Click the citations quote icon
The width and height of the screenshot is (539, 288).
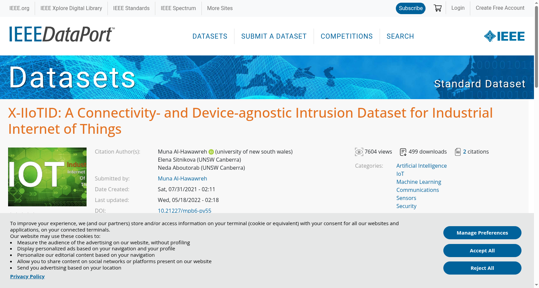[457, 152]
